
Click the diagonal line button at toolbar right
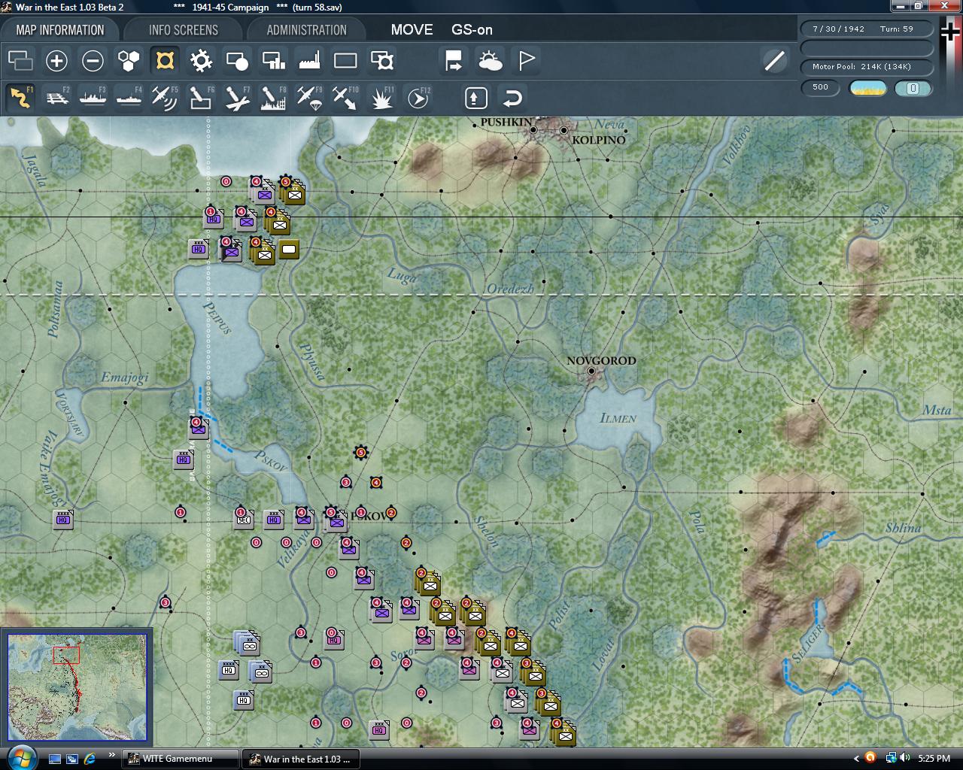(774, 60)
